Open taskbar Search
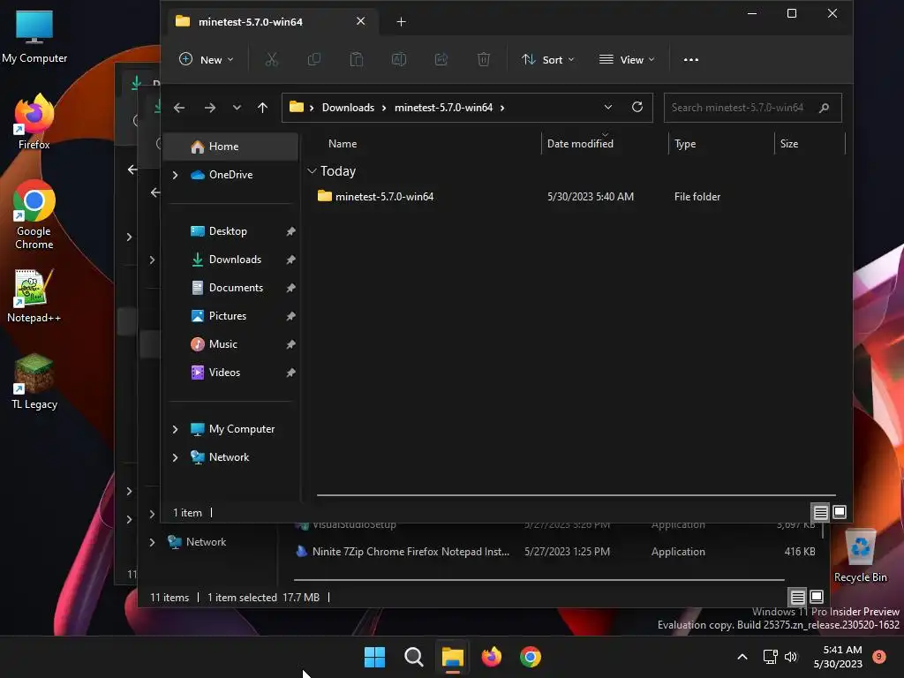This screenshot has height=678, width=904. tap(414, 657)
